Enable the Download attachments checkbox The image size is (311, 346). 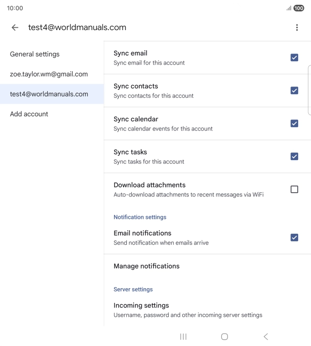pos(294,190)
